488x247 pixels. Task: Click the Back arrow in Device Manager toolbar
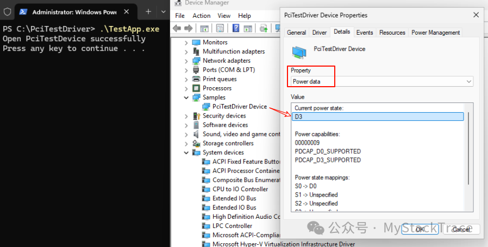pos(177,29)
